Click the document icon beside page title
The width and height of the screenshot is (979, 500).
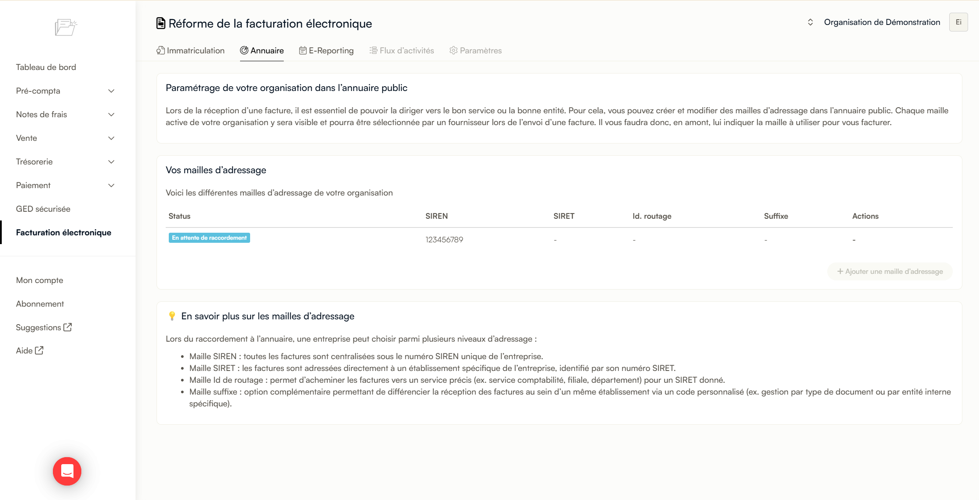tap(161, 23)
